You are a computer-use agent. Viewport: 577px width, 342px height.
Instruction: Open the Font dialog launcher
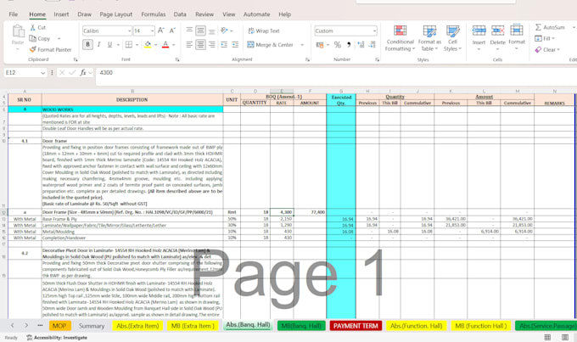tap(177, 59)
